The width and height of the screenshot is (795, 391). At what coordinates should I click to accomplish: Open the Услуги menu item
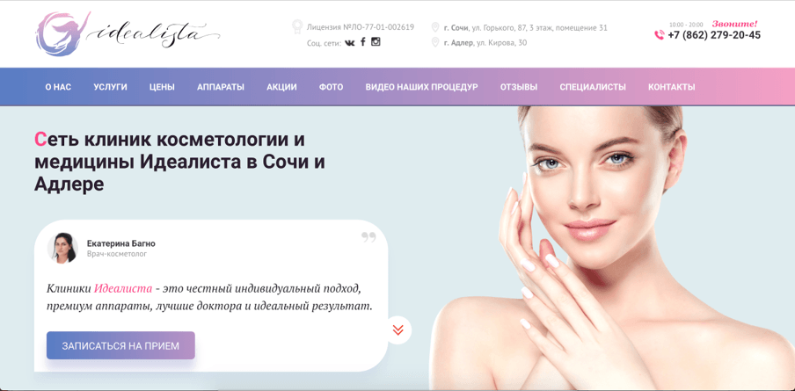(x=110, y=87)
